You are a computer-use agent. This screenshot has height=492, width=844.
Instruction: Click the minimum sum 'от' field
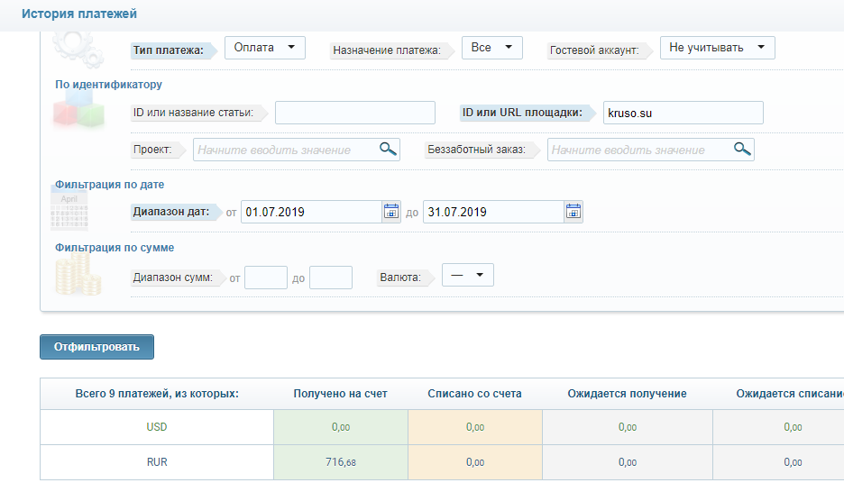266,278
